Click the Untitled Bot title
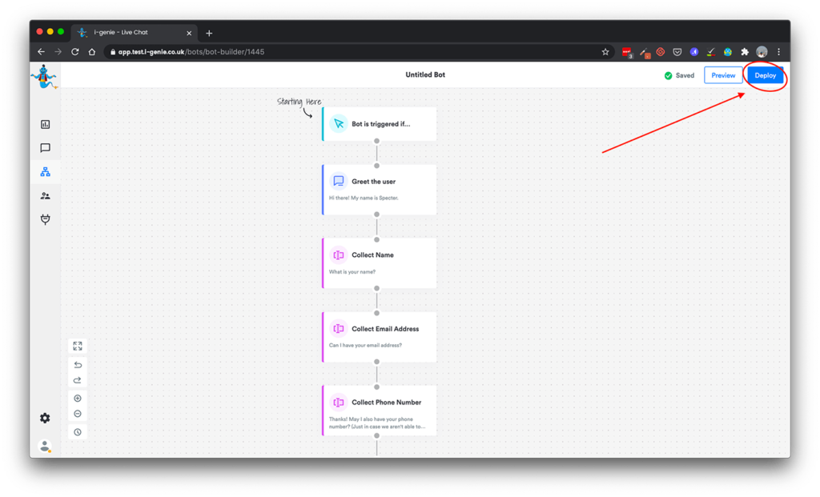 (x=425, y=75)
